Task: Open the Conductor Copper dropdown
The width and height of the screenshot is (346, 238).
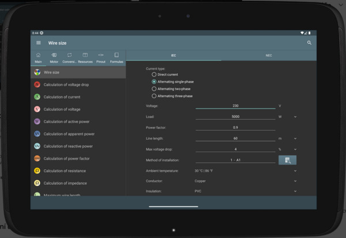Action: 245,181
